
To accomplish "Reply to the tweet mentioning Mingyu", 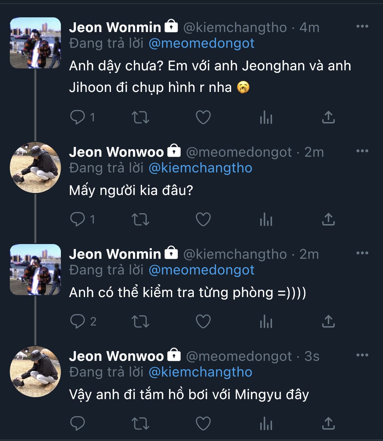I will 78,424.
